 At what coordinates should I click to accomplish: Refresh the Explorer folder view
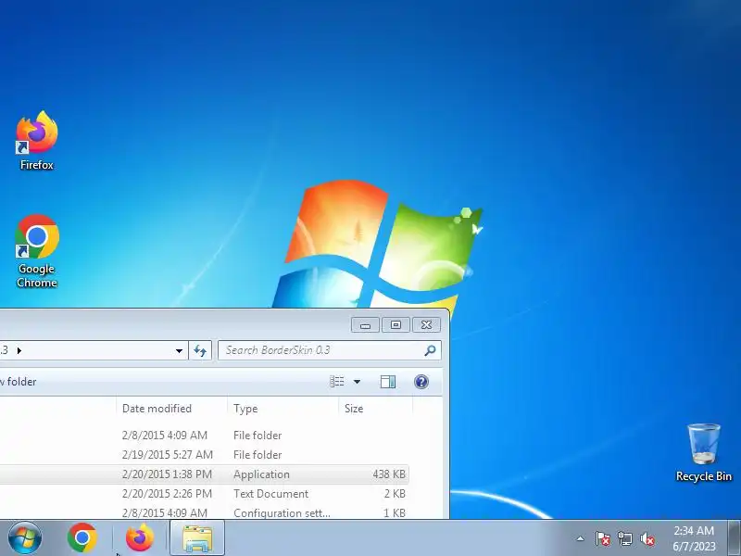[200, 350]
